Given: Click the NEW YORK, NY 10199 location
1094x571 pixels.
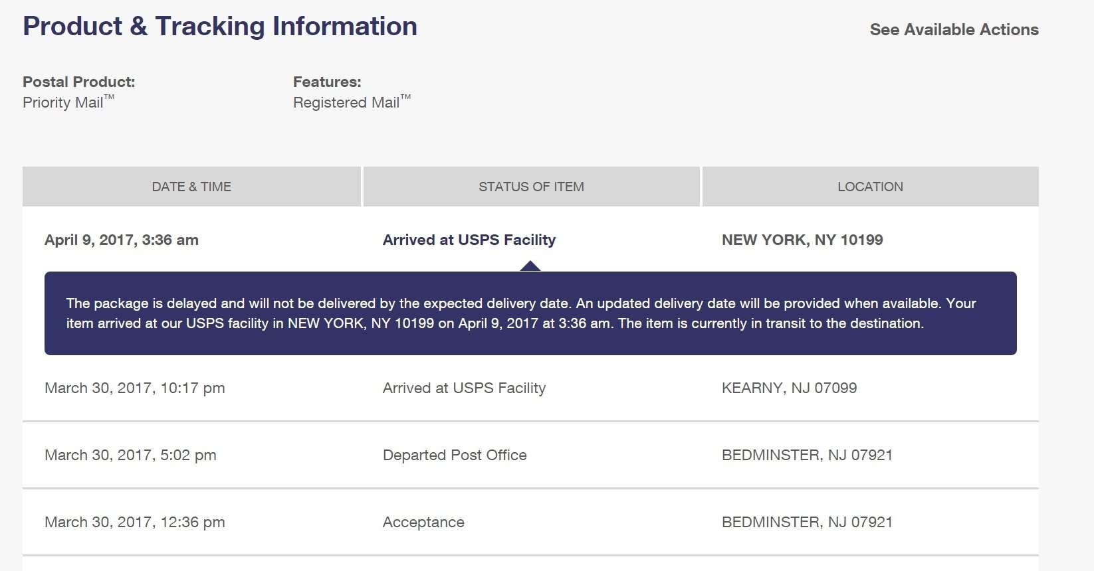Looking at the screenshot, I should (x=802, y=240).
